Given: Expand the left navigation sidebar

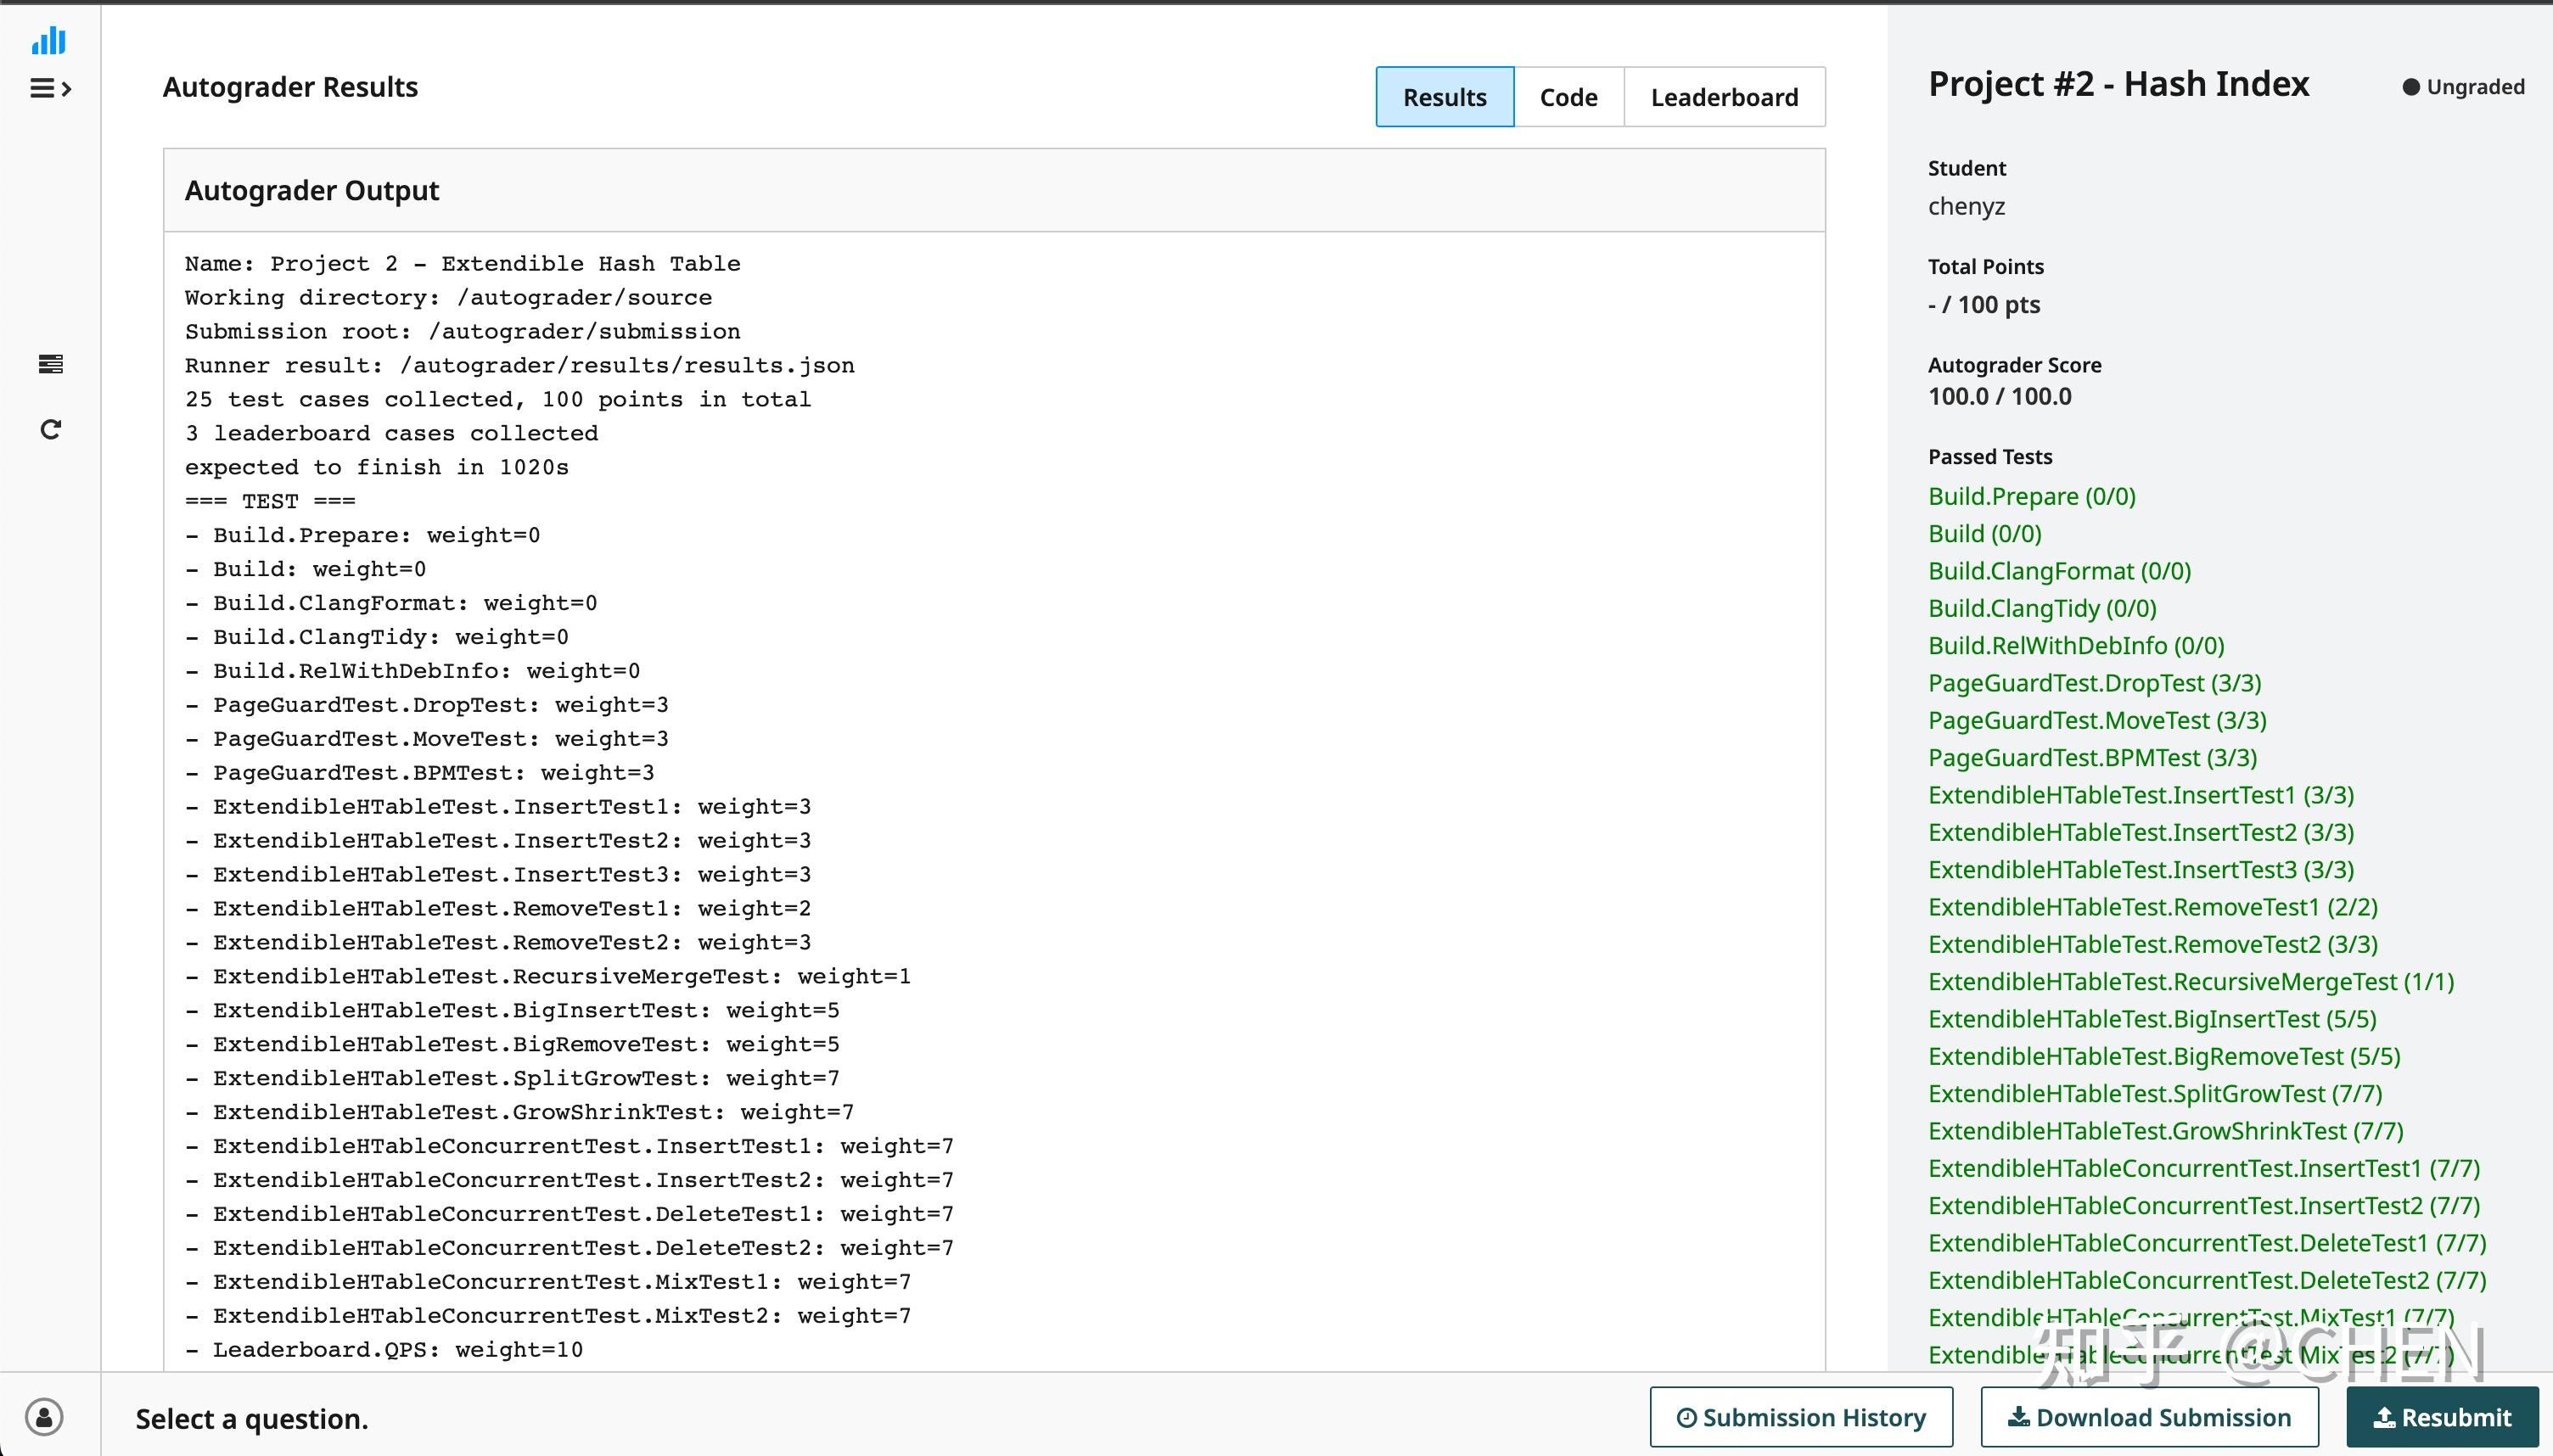Looking at the screenshot, I should coord(51,89).
